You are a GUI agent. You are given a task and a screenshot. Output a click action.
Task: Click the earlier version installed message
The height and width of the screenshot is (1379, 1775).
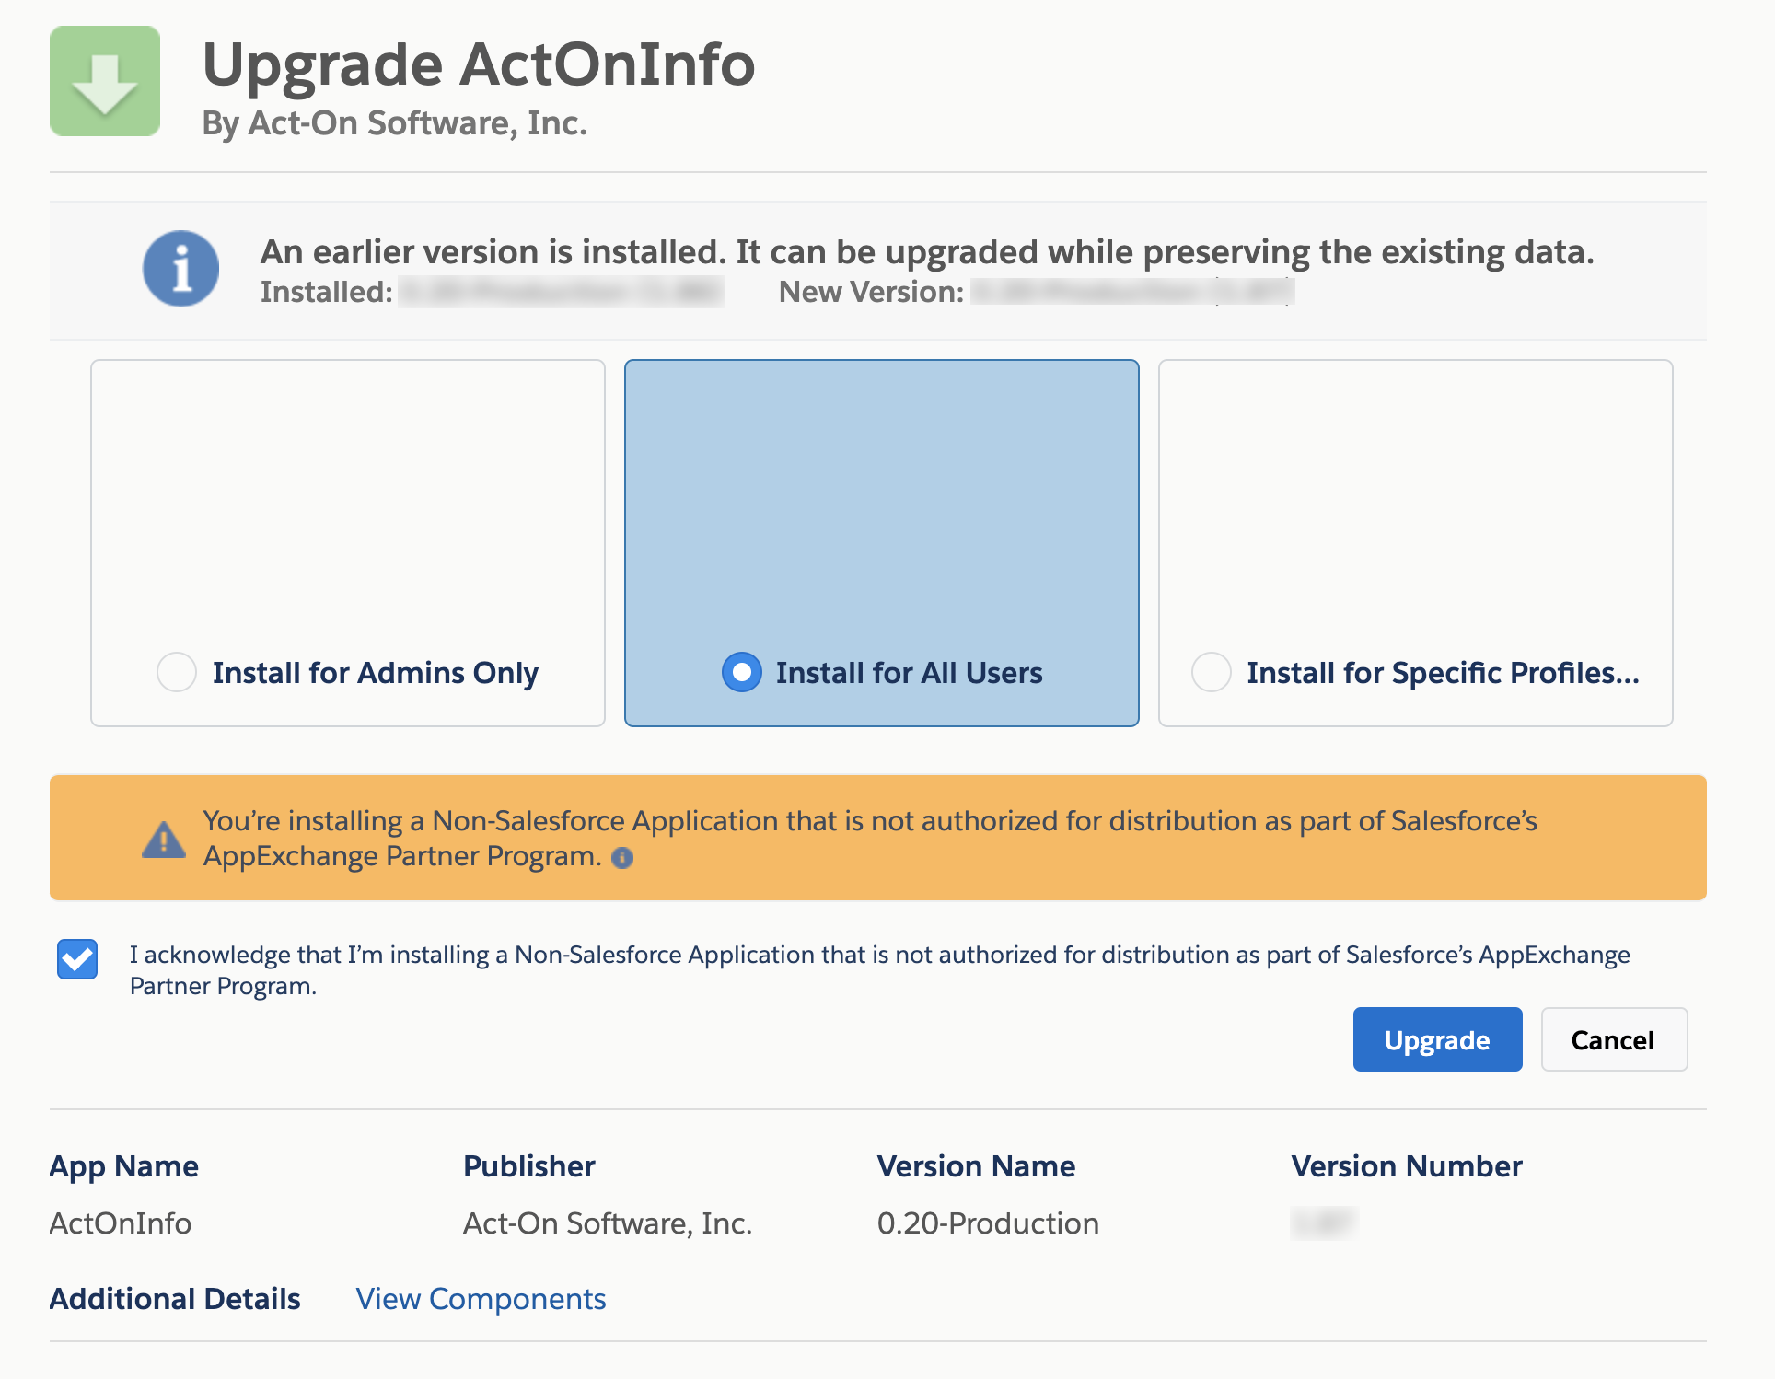click(927, 251)
